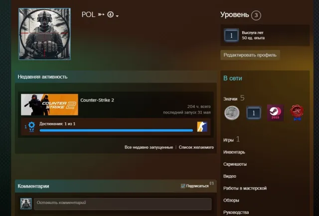This screenshot has height=216, width=319.
Task: Click the arrow symbol in profile name
Action: (101, 14)
